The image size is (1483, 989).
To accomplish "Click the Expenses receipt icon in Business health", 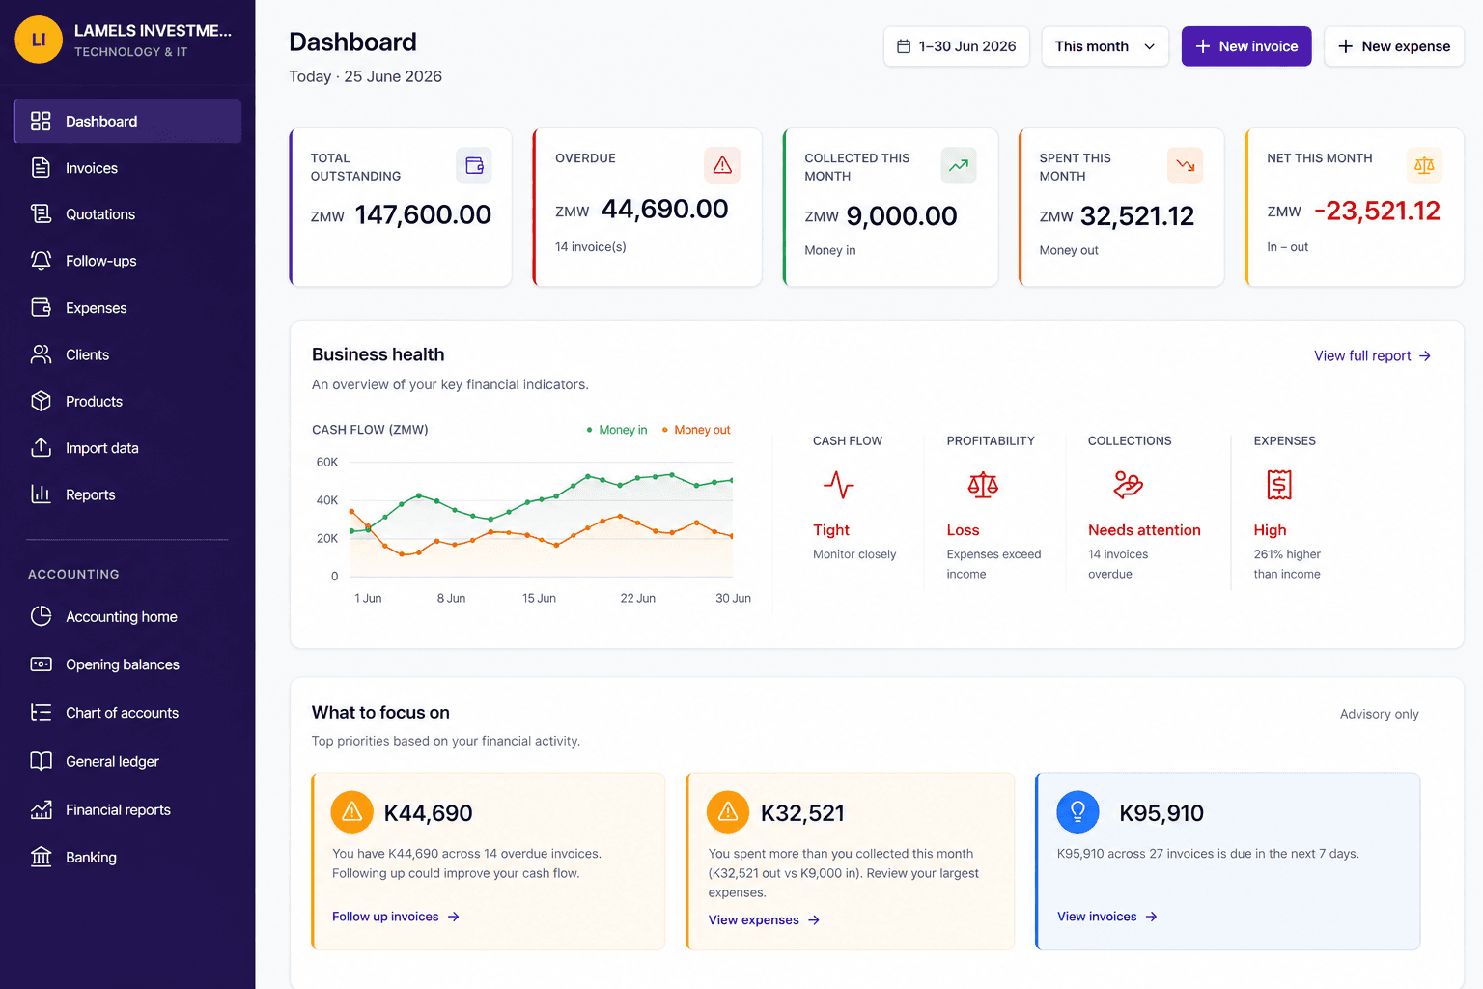I will click(x=1279, y=485).
